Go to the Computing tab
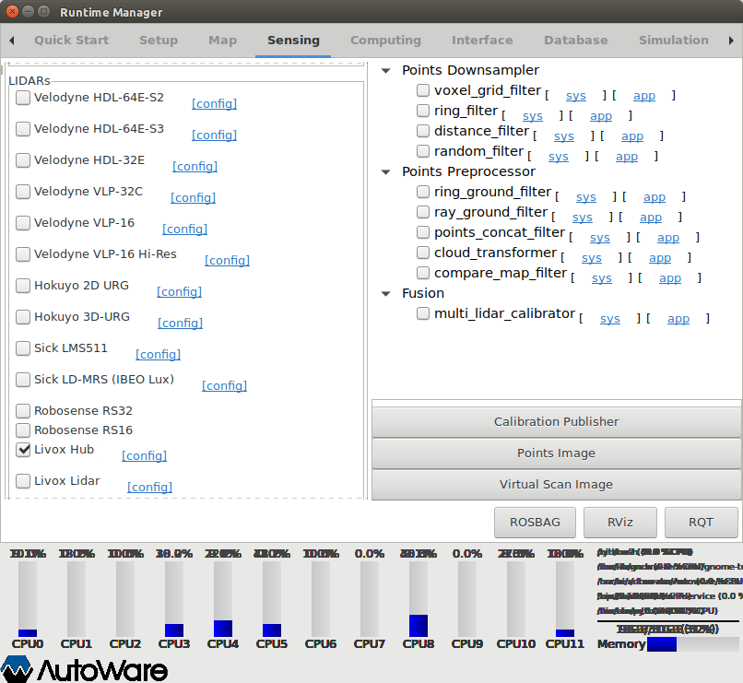Viewport: 743px width, 683px height. pos(385,41)
